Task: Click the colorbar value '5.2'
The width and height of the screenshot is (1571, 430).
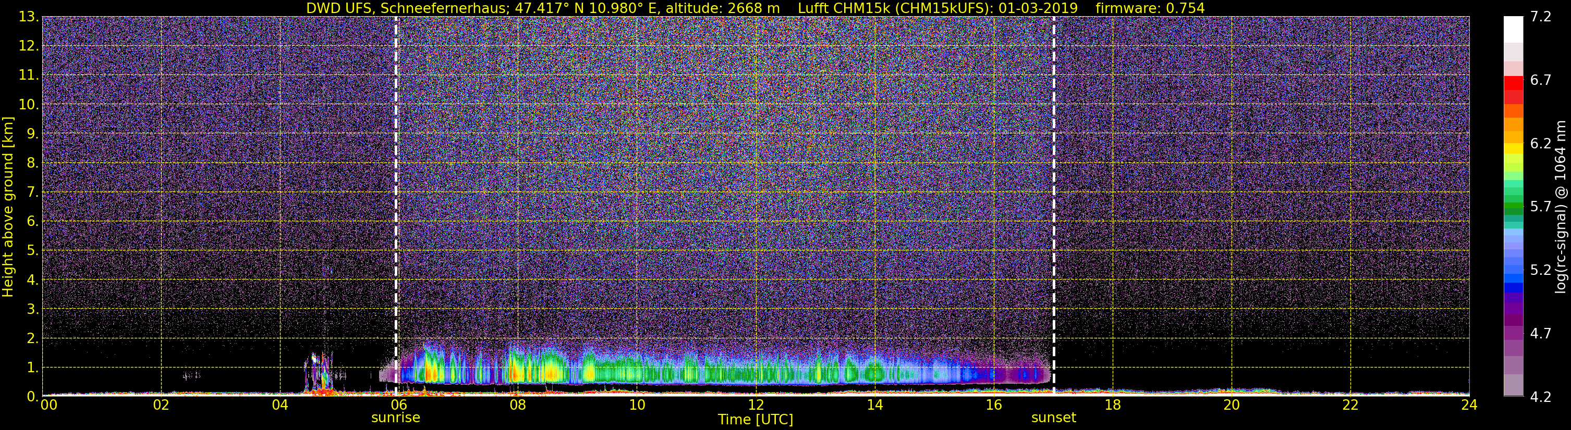Action: tap(1541, 270)
